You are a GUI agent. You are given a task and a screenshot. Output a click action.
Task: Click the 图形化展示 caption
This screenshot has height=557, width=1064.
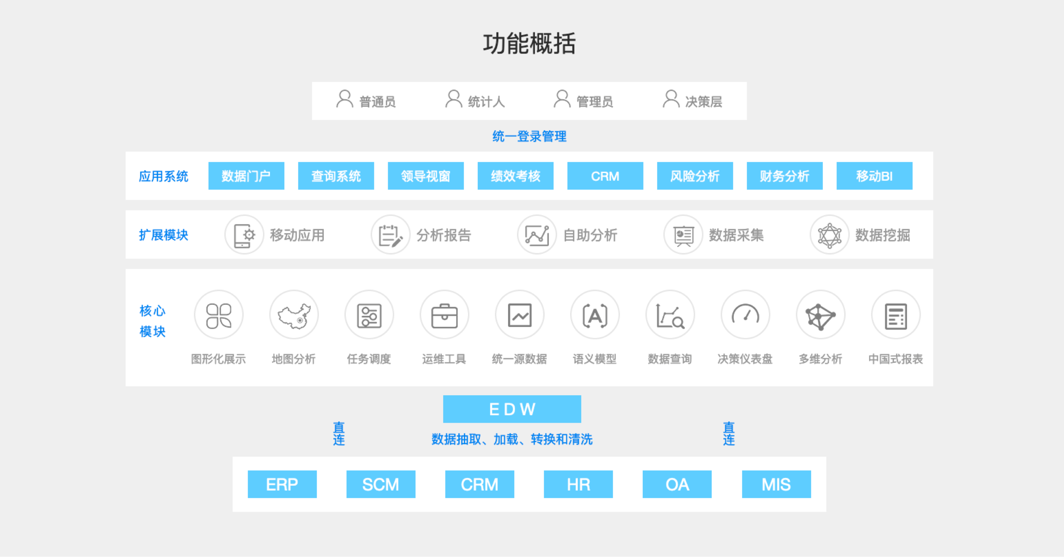[219, 359]
